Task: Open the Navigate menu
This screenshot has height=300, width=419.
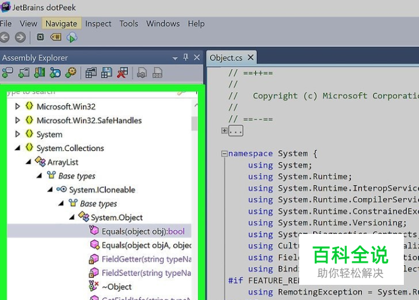Action: pos(61,24)
